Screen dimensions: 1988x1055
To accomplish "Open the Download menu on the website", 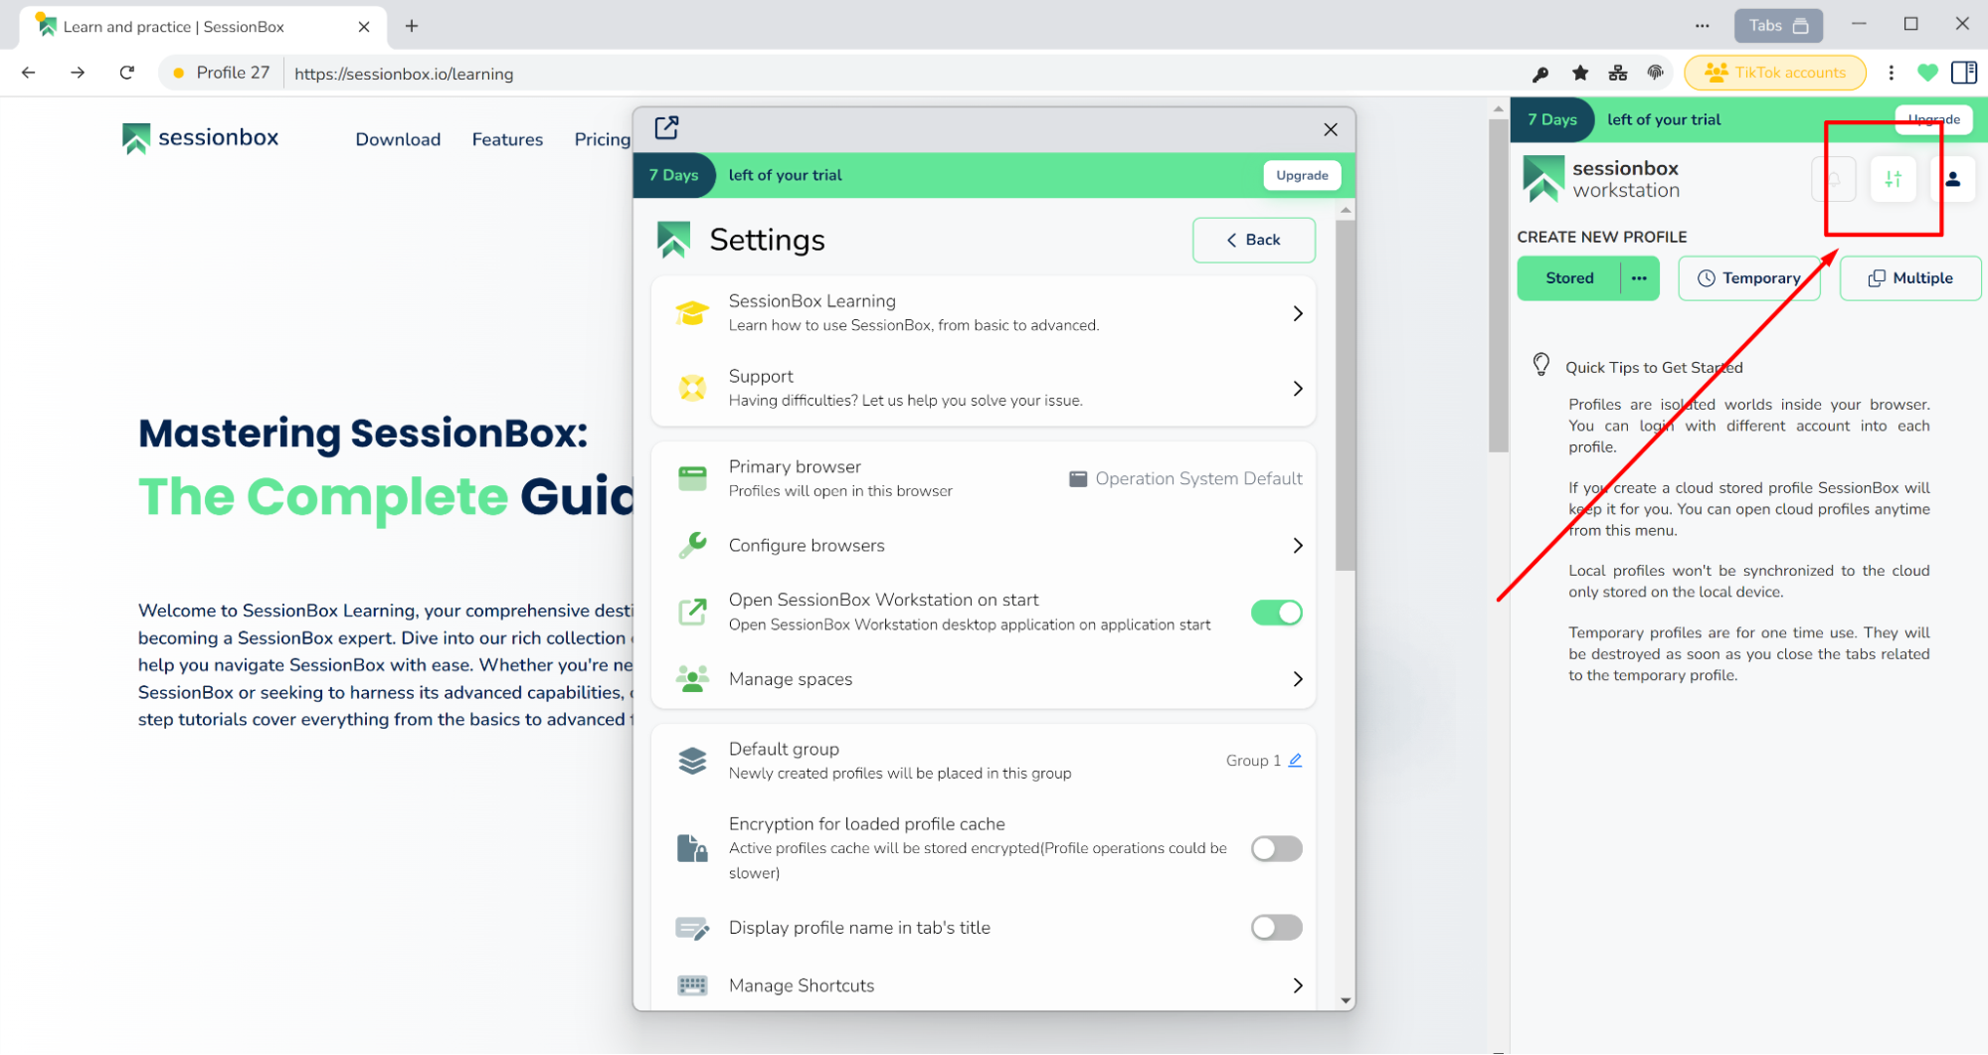I will click(398, 139).
